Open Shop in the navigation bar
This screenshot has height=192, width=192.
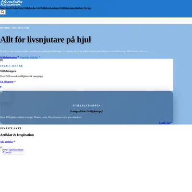pos(21,8)
